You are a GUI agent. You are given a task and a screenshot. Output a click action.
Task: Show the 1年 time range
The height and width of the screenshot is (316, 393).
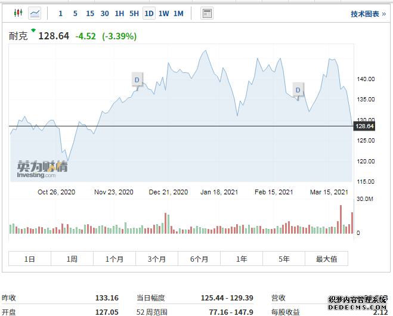coord(242,259)
